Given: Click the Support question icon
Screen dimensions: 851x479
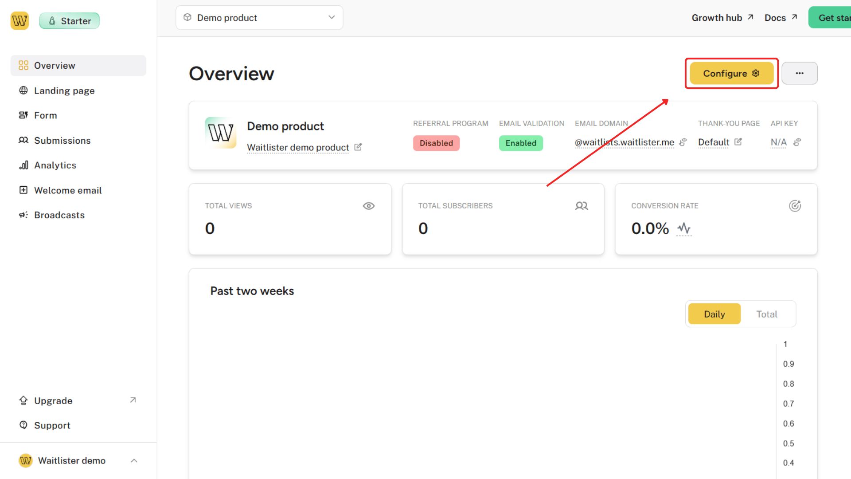Looking at the screenshot, I should (x=23, y=425).
